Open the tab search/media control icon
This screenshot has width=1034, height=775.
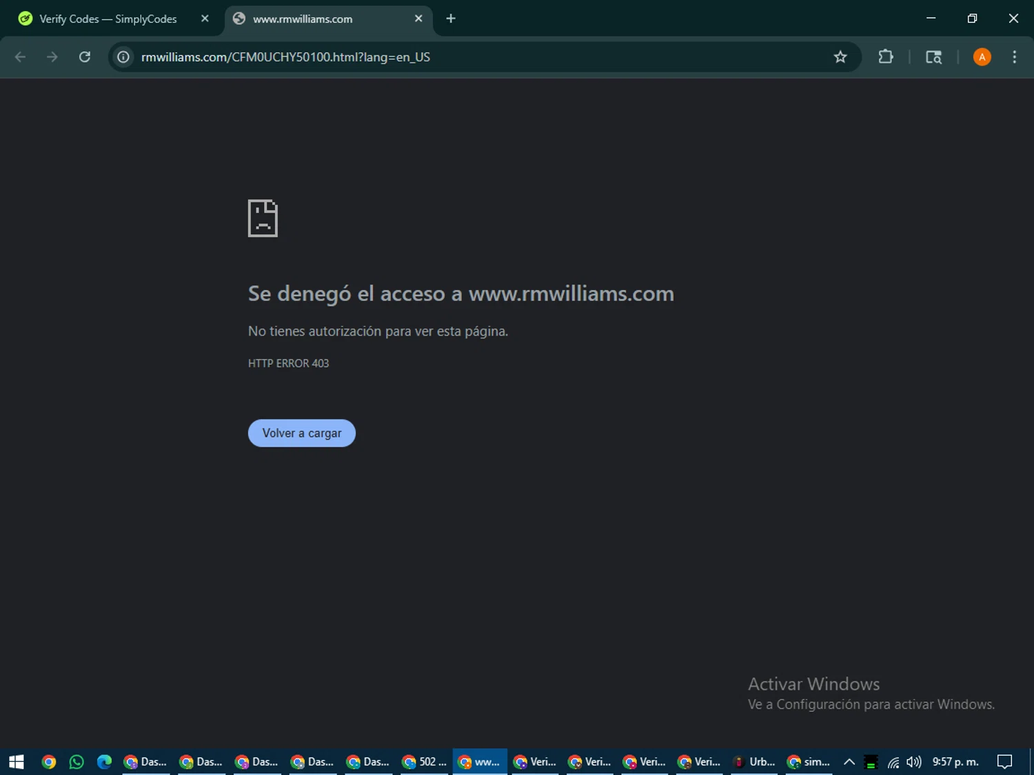(x=933, y=57)
